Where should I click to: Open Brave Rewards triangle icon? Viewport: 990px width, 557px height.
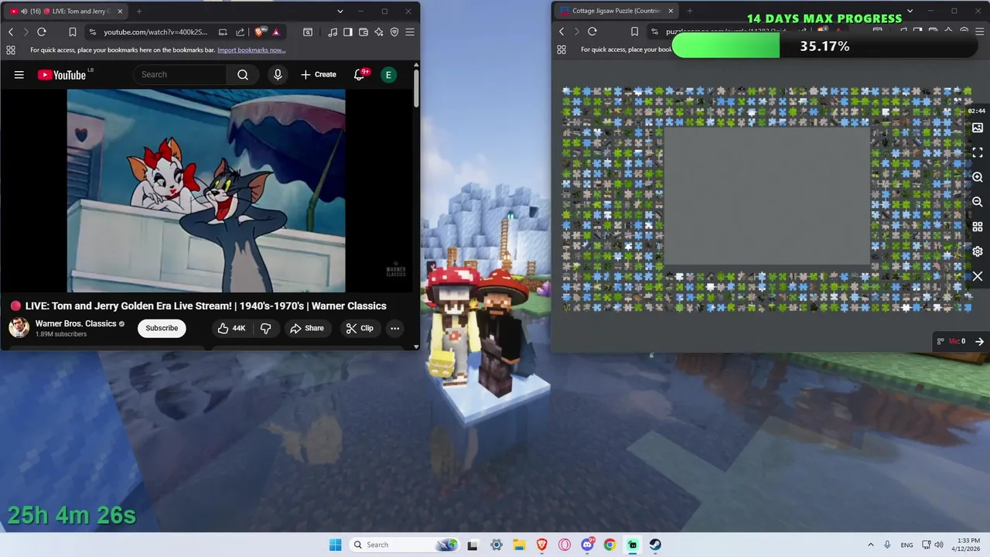276,32
